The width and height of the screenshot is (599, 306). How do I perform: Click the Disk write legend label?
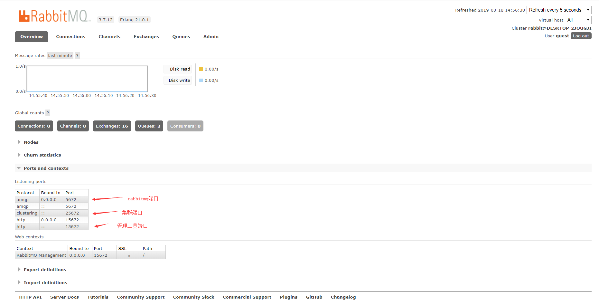click(x=178, y=80)
